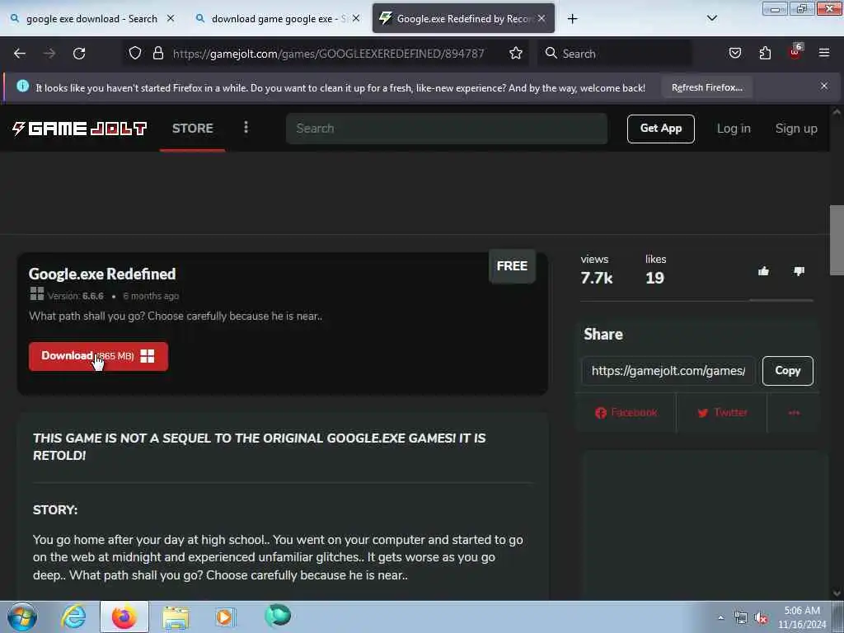This screenshot has height=633, width=844.
Task: Dislike the game with thumbs down
Action: [x=799, y=271]
